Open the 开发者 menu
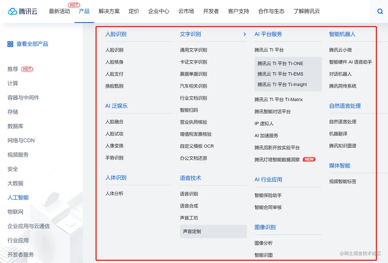The image size is (388, 263). click(x=211, y=11)
